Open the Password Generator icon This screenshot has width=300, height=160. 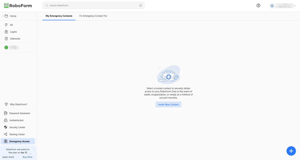click(6, 113)
